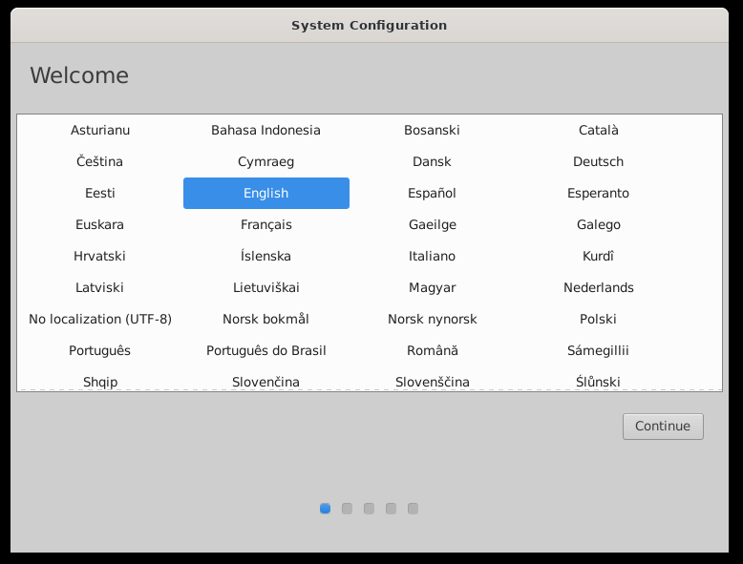The height and width of the screenshot is (564, 743).
Task: Select Bahasa Indonesia language
Action: tap(265, 130)
